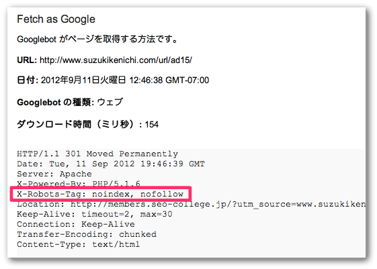377x269 pixels.
Task: Click the 'Fetch as Google' heading
Action: coord(56,19)
